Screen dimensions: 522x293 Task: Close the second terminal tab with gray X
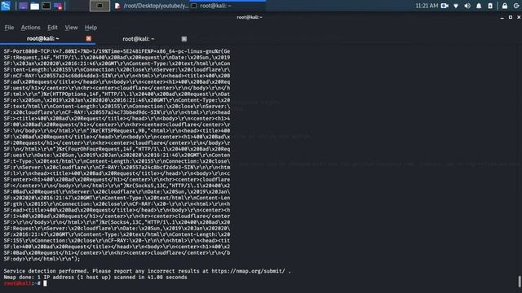click(x=184, y=39)
